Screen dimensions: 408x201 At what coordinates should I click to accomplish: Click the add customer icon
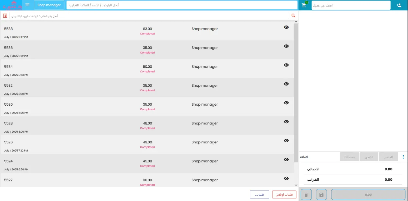click(399, 5)
